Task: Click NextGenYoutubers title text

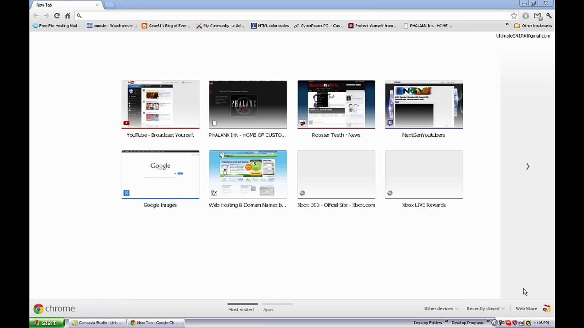Action: pos(424,135)
